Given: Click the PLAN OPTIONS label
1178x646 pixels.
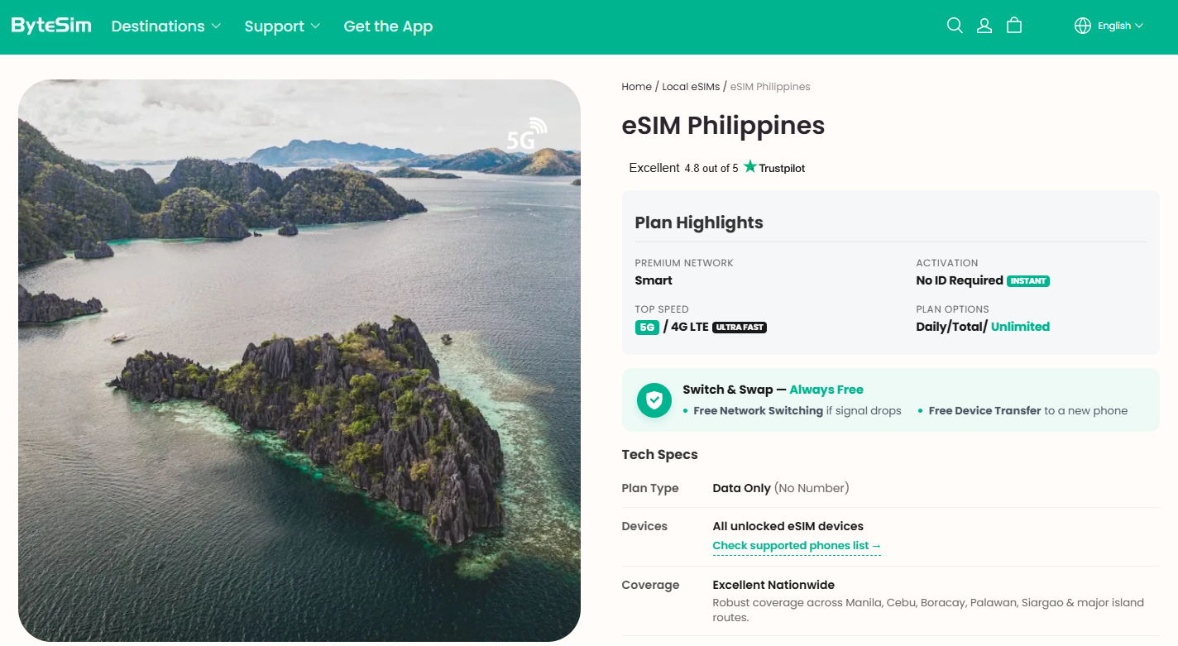Looking at the screenshot, I should pos(952,309).
